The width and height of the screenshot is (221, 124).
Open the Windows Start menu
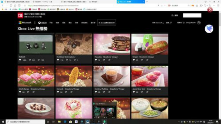click(3, 122)
